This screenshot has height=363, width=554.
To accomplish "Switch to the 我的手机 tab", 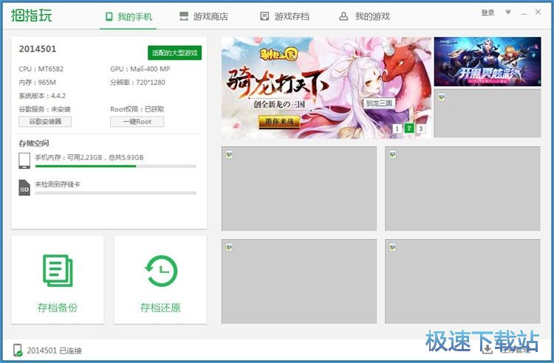I will [129, 16].
